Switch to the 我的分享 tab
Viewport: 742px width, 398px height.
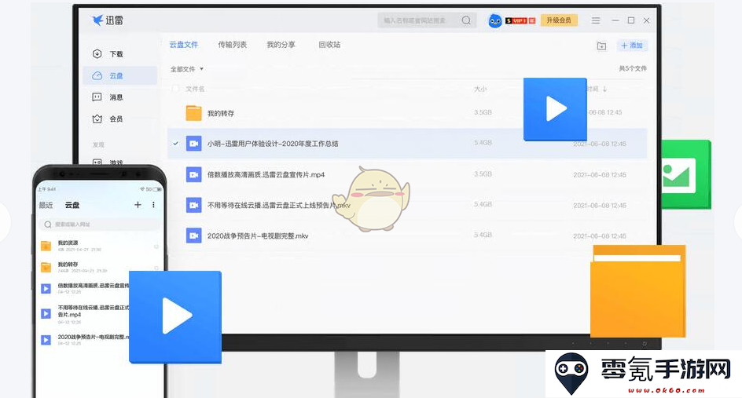coord(281,45)
